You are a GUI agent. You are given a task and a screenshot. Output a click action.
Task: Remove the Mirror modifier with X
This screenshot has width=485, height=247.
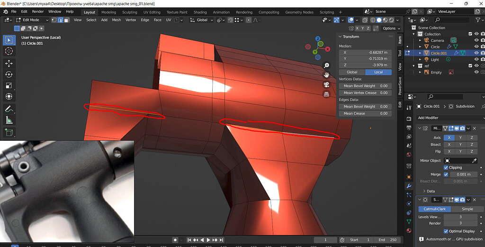click(474, 128)
